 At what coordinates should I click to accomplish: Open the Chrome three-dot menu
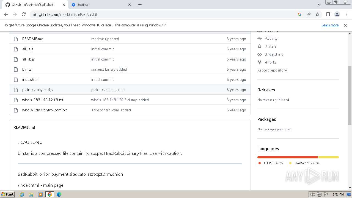click(346, 14)
